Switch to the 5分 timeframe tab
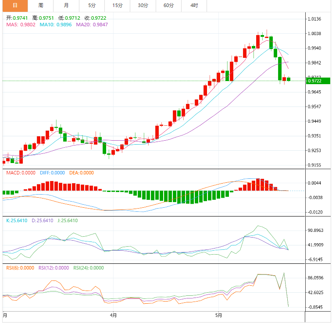The image size is (332, 323). (91, 6)
